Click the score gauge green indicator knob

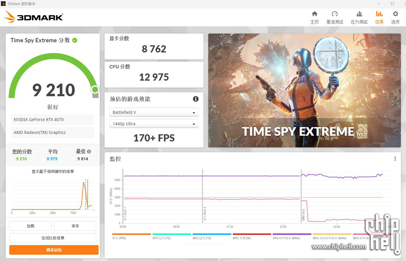(95, 89)
